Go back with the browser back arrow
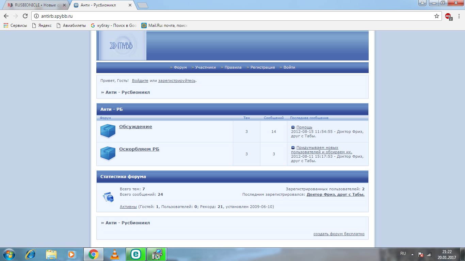 (6, 16)
